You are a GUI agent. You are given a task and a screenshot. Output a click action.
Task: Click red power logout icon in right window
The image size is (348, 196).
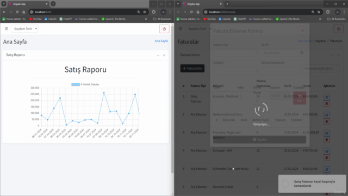pos(338,29)
